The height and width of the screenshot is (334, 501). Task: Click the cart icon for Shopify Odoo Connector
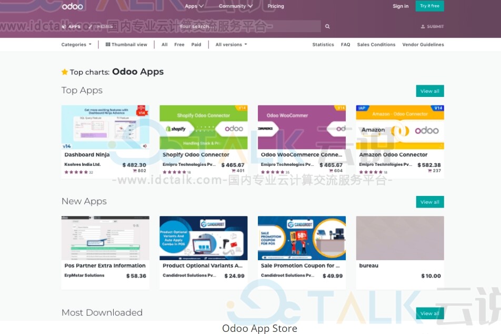coord(234,171)
